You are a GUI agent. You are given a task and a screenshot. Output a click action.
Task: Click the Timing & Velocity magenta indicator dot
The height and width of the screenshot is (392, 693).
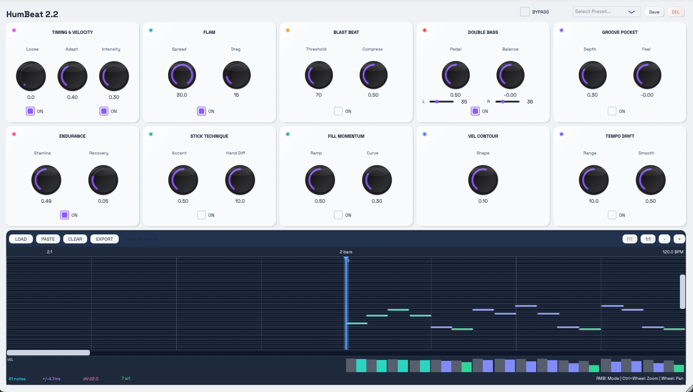(x=14, y=30)
